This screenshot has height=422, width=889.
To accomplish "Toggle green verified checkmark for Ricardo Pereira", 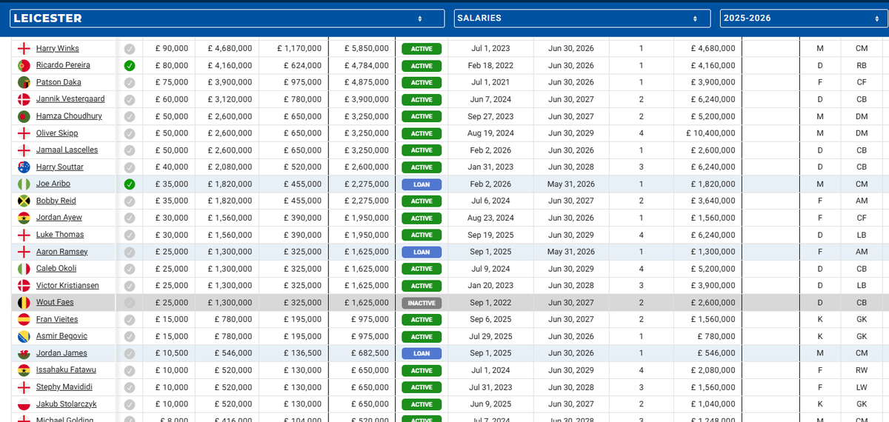I will point(130,65).
